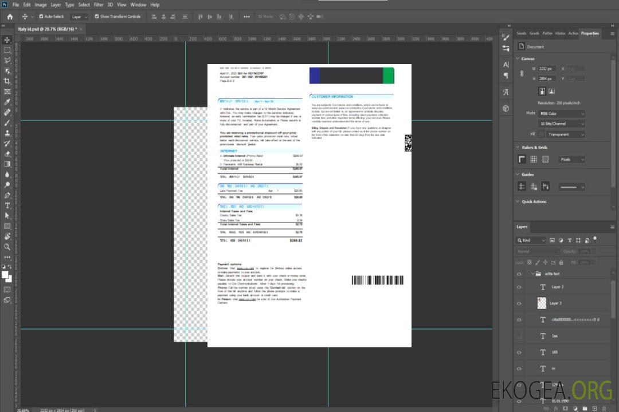Open the Mode RGB Color dropdown
Screen dimensions: 619x412
[561, 113]
